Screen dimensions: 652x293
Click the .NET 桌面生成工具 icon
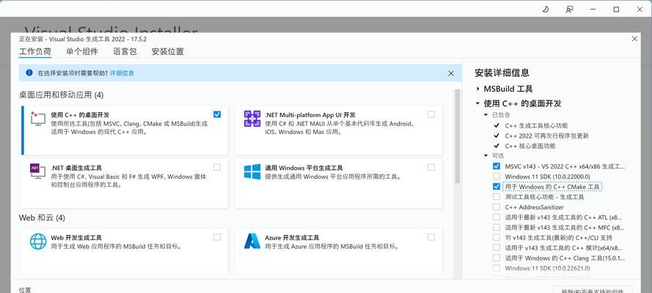(x=38, y=171)
